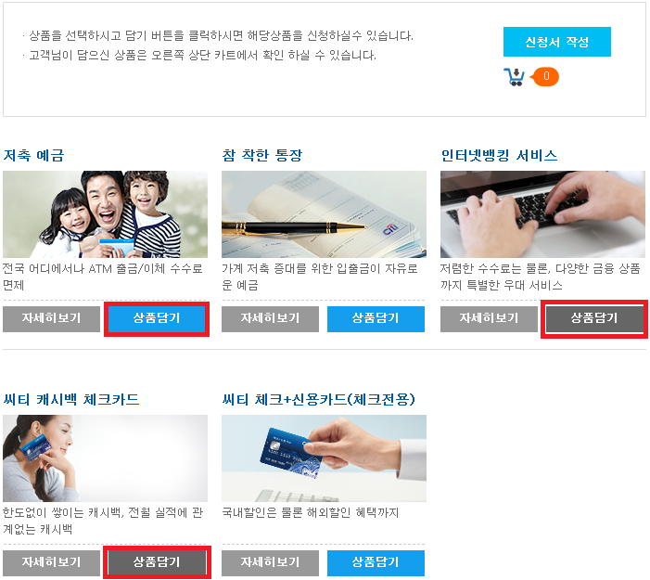The width and height of the screenshot is (650, 580).
Task: Add 저축 예금 to cart with 상품담기
Action: coord(157,318)
